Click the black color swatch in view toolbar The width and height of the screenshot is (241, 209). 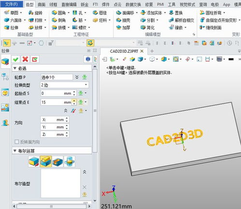pyautogui.click(x=231, y=59)
